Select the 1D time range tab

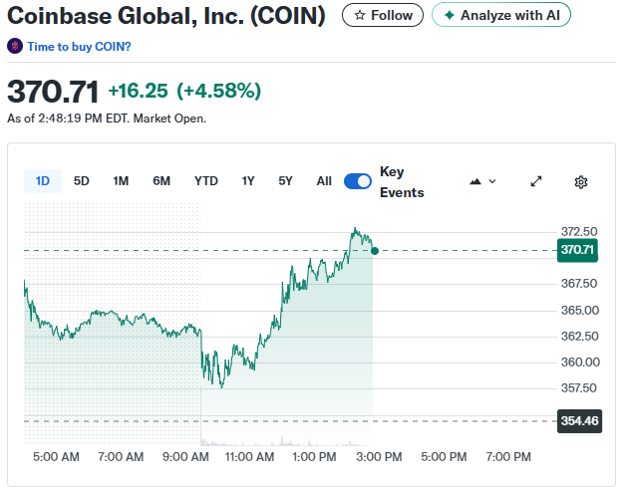tap(43, 181)
